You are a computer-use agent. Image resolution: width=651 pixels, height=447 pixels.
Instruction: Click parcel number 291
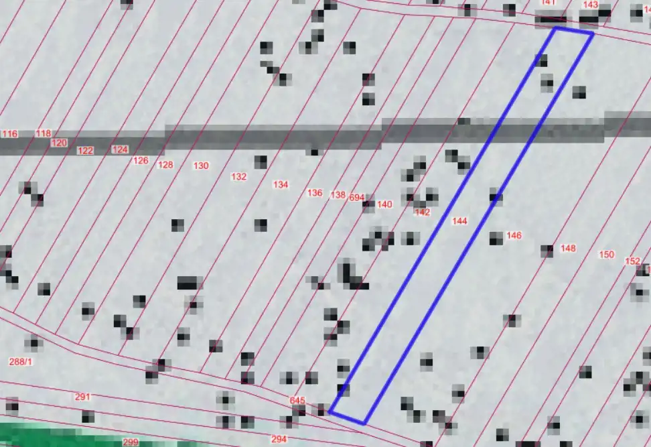pos(82,397)
